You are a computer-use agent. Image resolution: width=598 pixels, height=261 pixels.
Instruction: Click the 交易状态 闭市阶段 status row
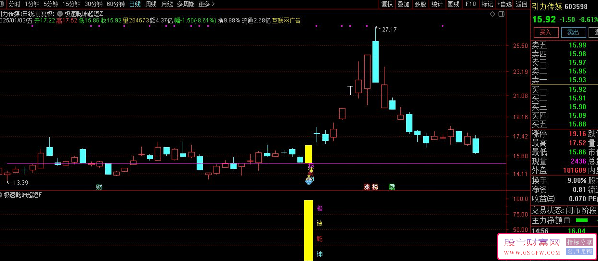pyautogui.click(x=564, y=210)
